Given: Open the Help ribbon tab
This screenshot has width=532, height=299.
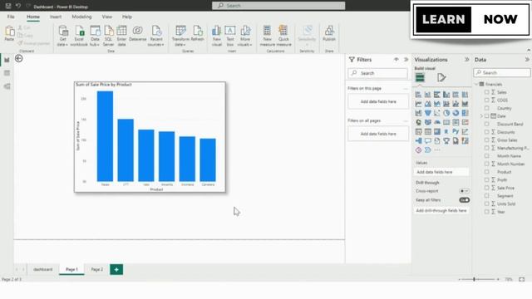Looking at the screenshot, I should point(127,17).
